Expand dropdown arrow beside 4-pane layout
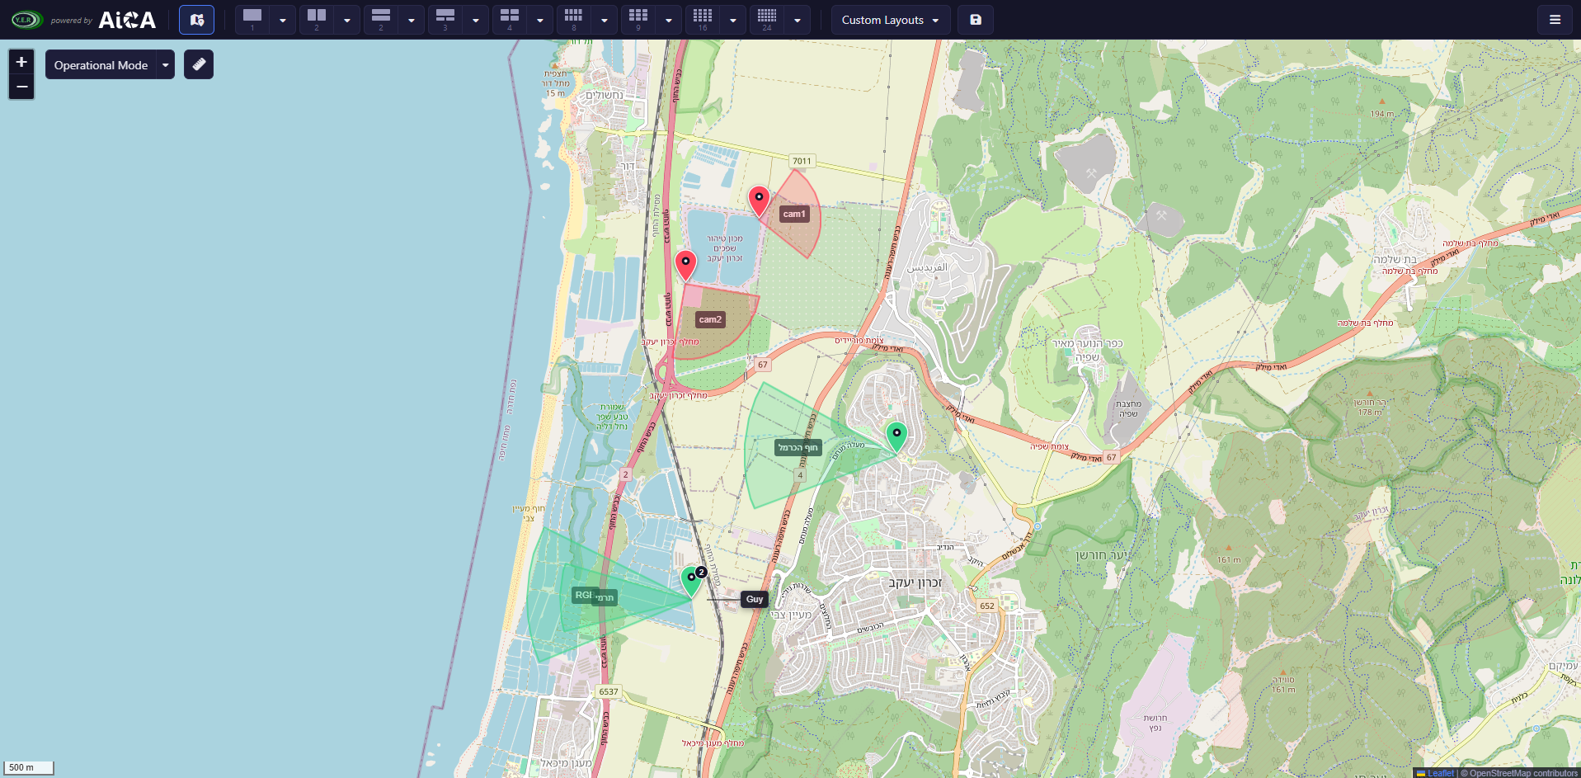The height and width of the screenshot is (778, 1581). coord(540,20)
